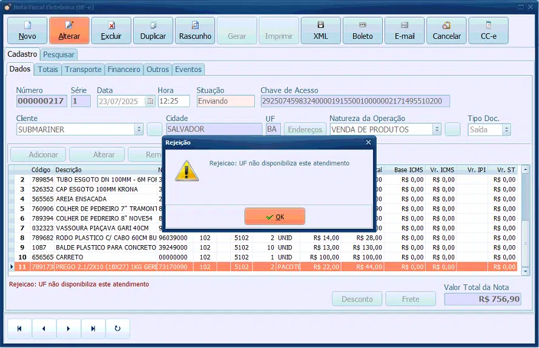Generate a Boleto from toolbar

click(x=363, y=31)
